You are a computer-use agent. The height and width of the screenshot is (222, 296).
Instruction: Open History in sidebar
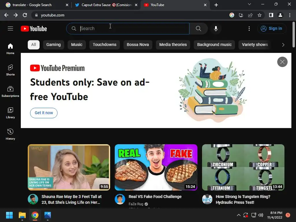tap(10, 134)
